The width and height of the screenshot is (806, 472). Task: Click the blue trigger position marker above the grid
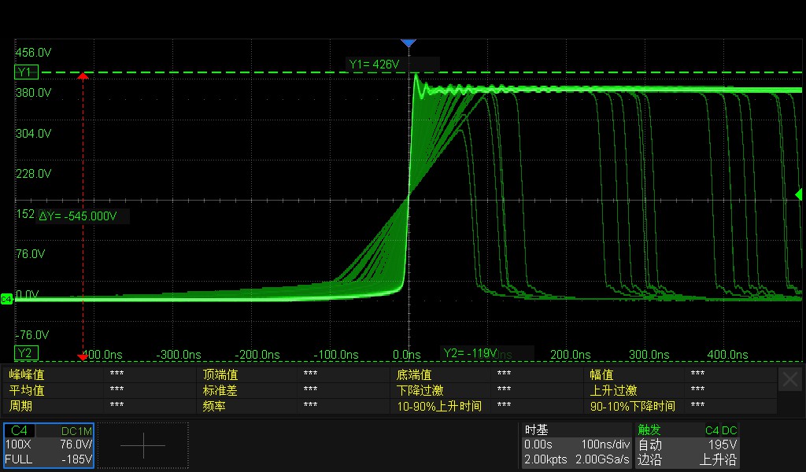click(x=409, y=42)
